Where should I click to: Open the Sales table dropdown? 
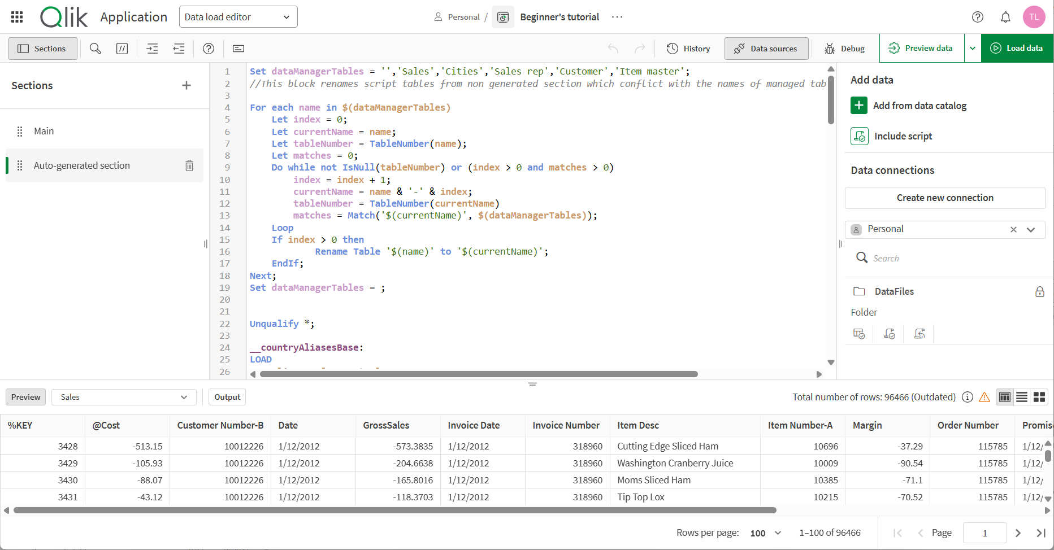coord(124,397)
